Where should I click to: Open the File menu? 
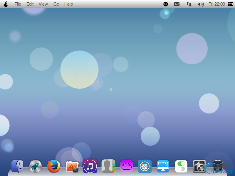tap(18, 4)
